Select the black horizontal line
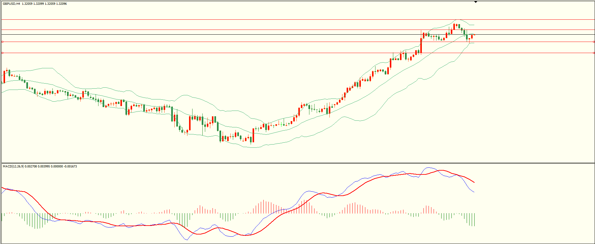 click(222, 34)
